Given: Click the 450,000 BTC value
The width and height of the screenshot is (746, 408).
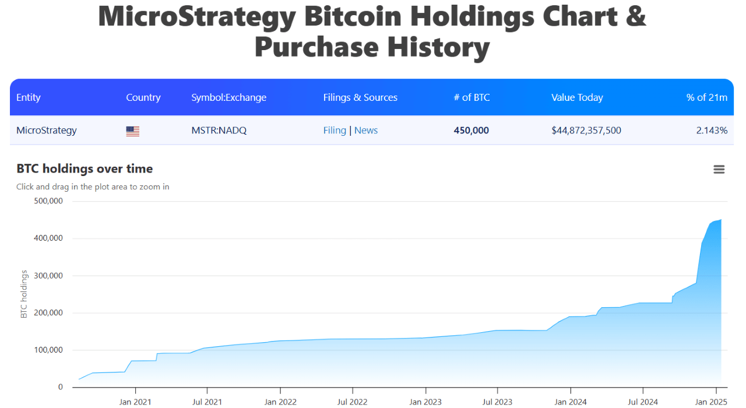Looking at the screenshot, I should coord(471,131).
